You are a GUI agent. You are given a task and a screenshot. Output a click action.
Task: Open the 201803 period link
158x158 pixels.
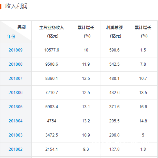(16, 135)
